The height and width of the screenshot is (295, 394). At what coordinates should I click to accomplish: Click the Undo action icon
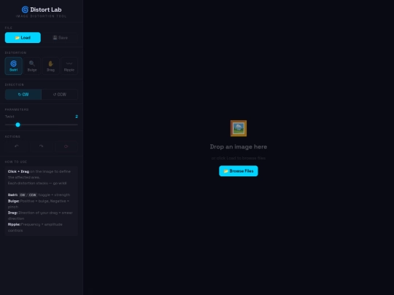(17, 146)
